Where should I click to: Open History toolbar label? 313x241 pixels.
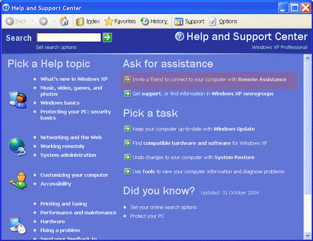pos(159,21)
